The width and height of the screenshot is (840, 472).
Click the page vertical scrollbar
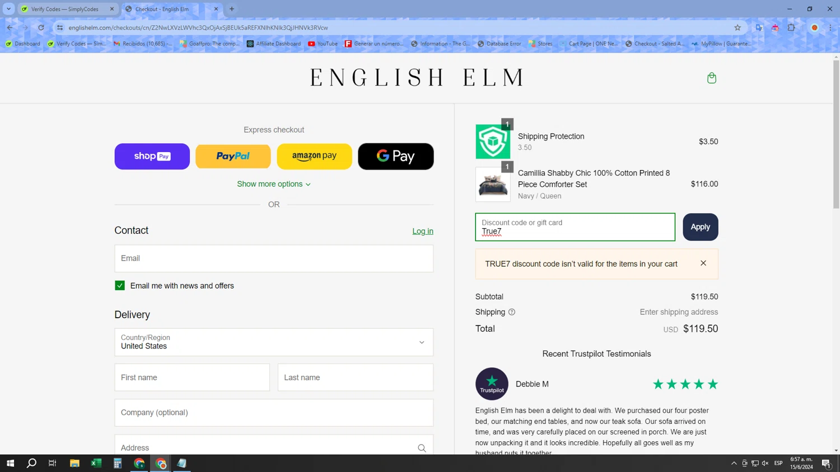[x=836, y=134]
